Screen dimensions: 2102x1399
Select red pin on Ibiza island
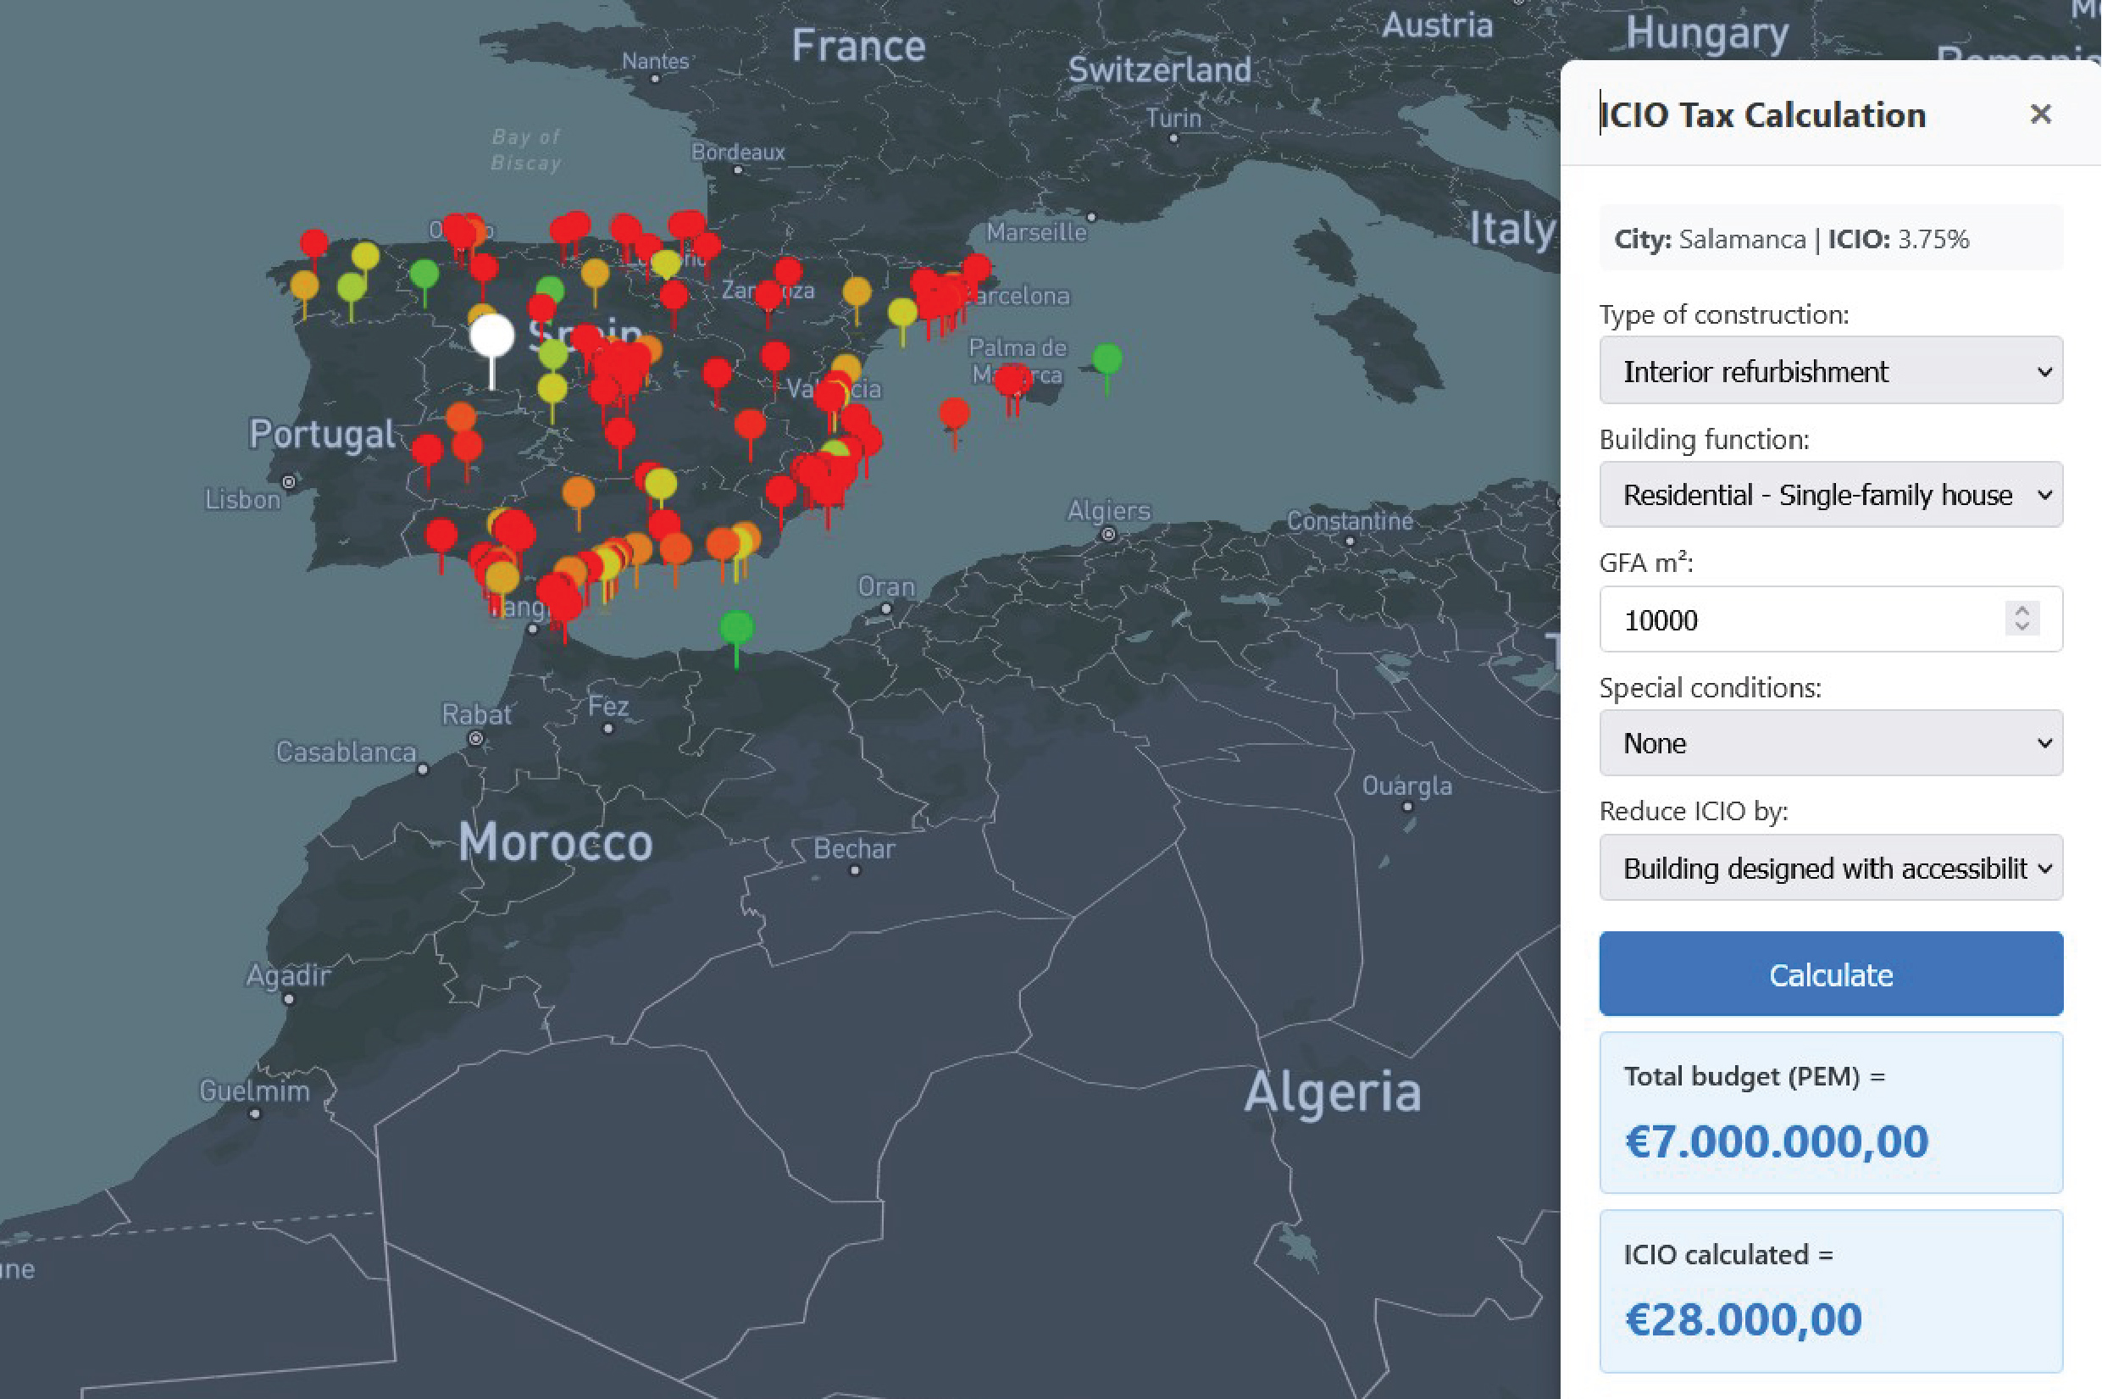(x=954, y=414)
